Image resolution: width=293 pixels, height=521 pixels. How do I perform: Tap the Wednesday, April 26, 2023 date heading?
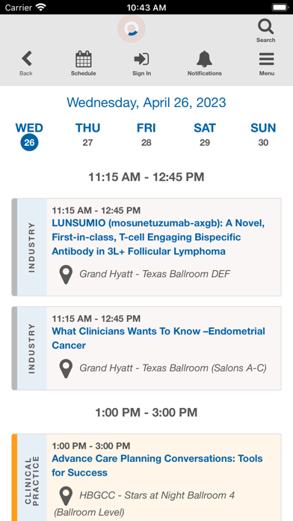pos(146,103)
